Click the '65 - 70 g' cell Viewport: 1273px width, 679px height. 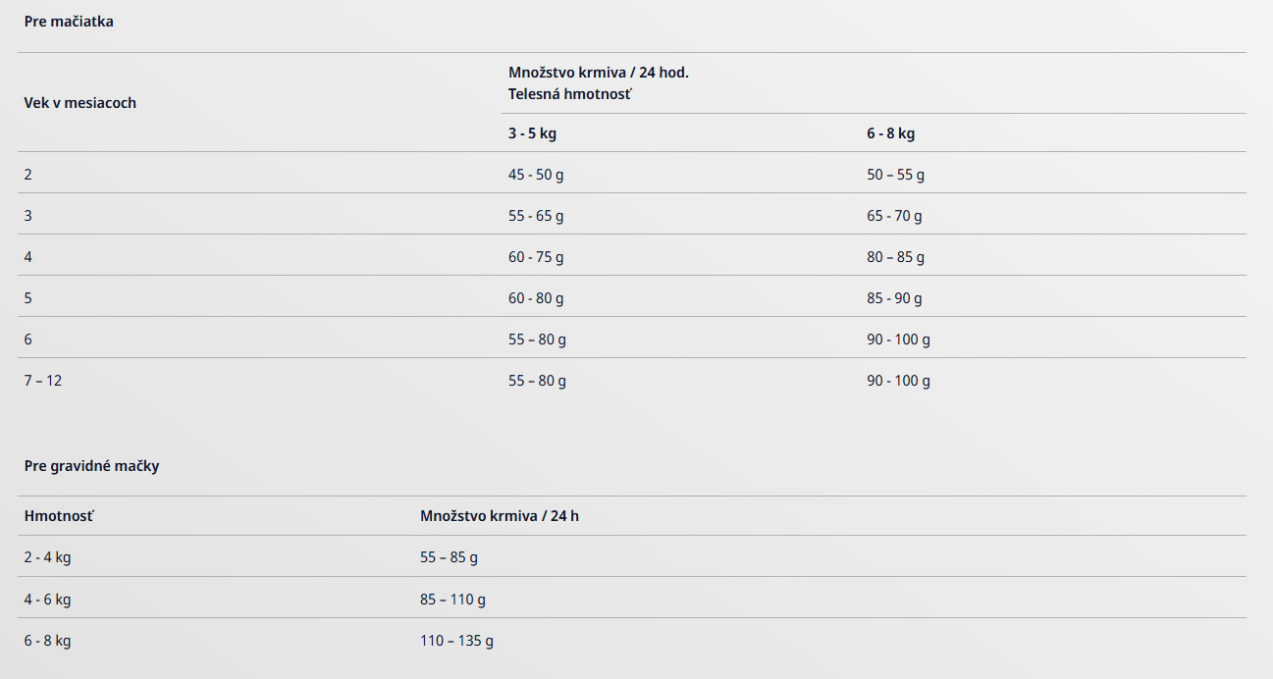click(894, 216)
